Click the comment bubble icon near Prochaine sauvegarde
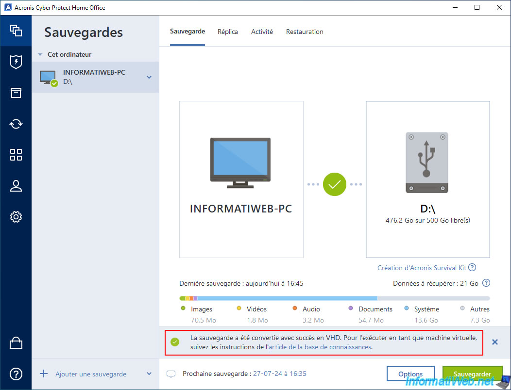The image size is (511, 390). tap(171, 374)
